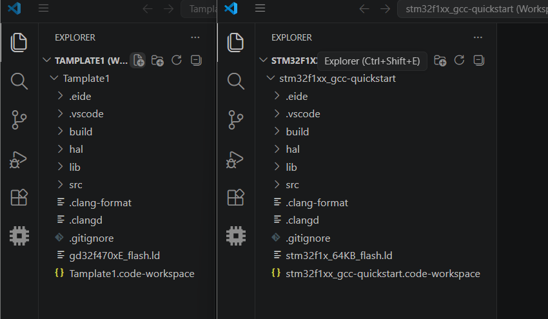548x319 pixels.
Task: Expand src folder under stm32f1xx_gcc-quickstart
Action: 277,184
